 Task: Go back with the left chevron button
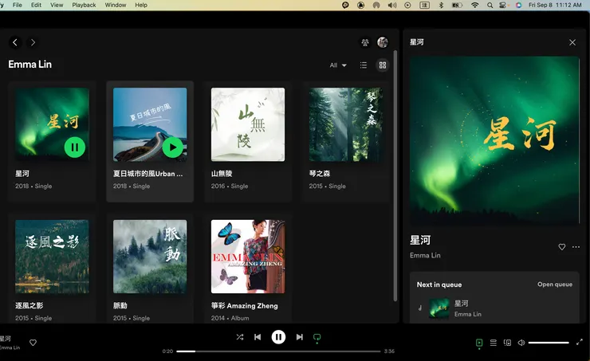point(15,42)
